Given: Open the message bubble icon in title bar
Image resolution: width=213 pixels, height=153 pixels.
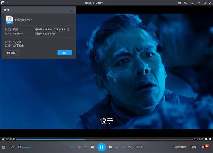Looking at the screenshot, I should click(x=186, y=3).
